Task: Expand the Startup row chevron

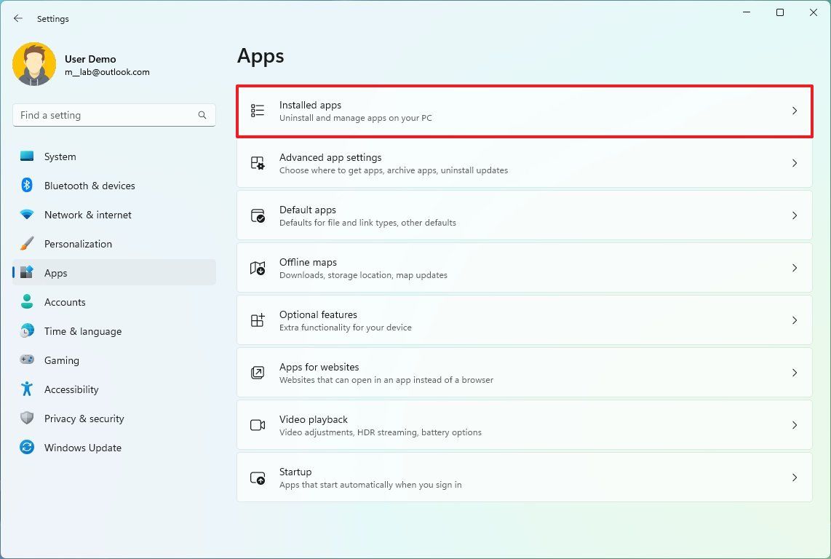Action: pyautogui.click(x=794, y=477)
